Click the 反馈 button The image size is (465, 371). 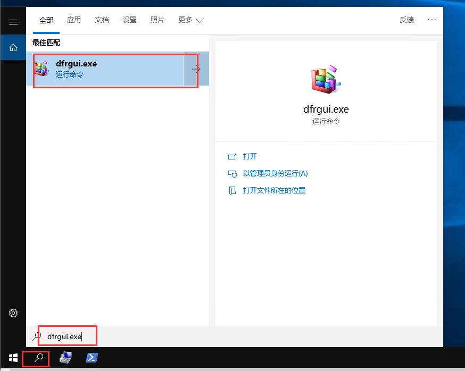click(406, 20)
